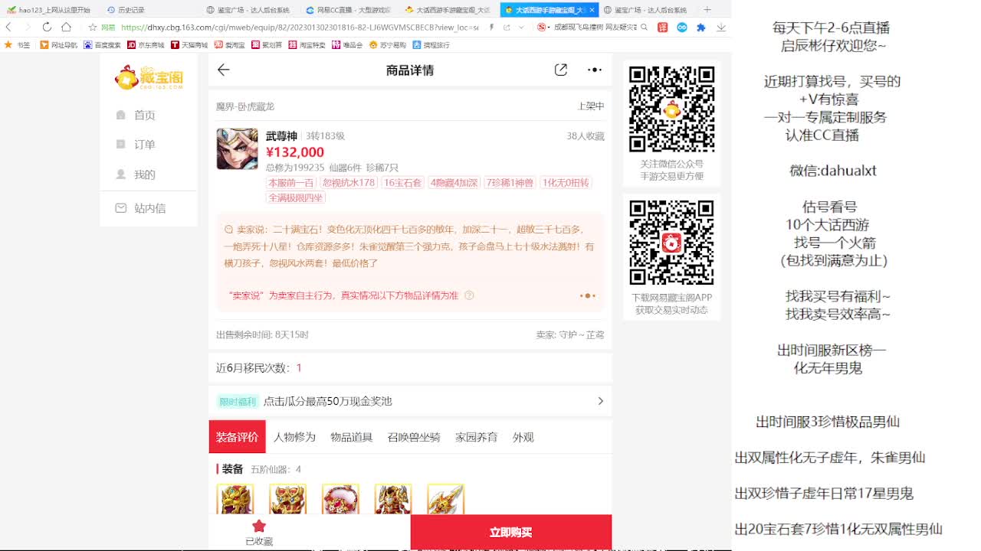Switch to the hao123 tab
The image size is (981, 551).
point(49,10)
